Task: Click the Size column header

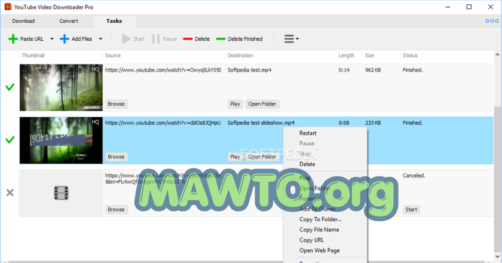Action: pos(369,56)
